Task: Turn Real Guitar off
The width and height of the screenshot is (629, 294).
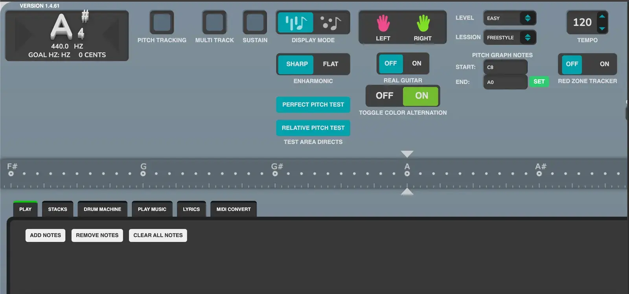Action: tap(391, 63)
